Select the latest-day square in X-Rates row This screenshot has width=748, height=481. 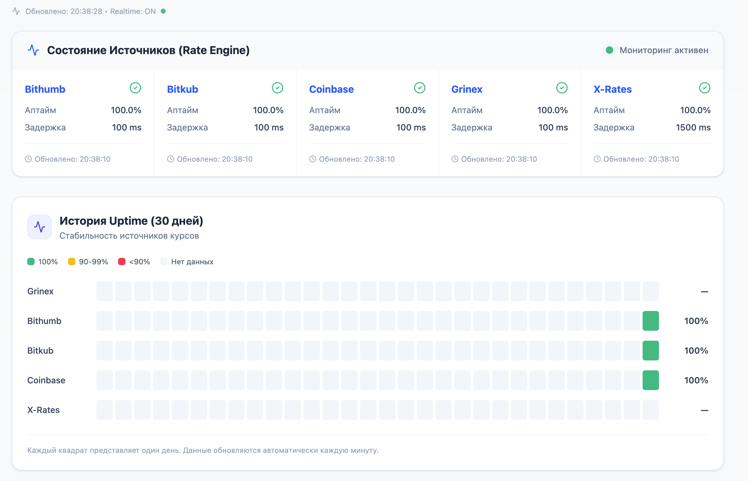(x=651, y=410)
